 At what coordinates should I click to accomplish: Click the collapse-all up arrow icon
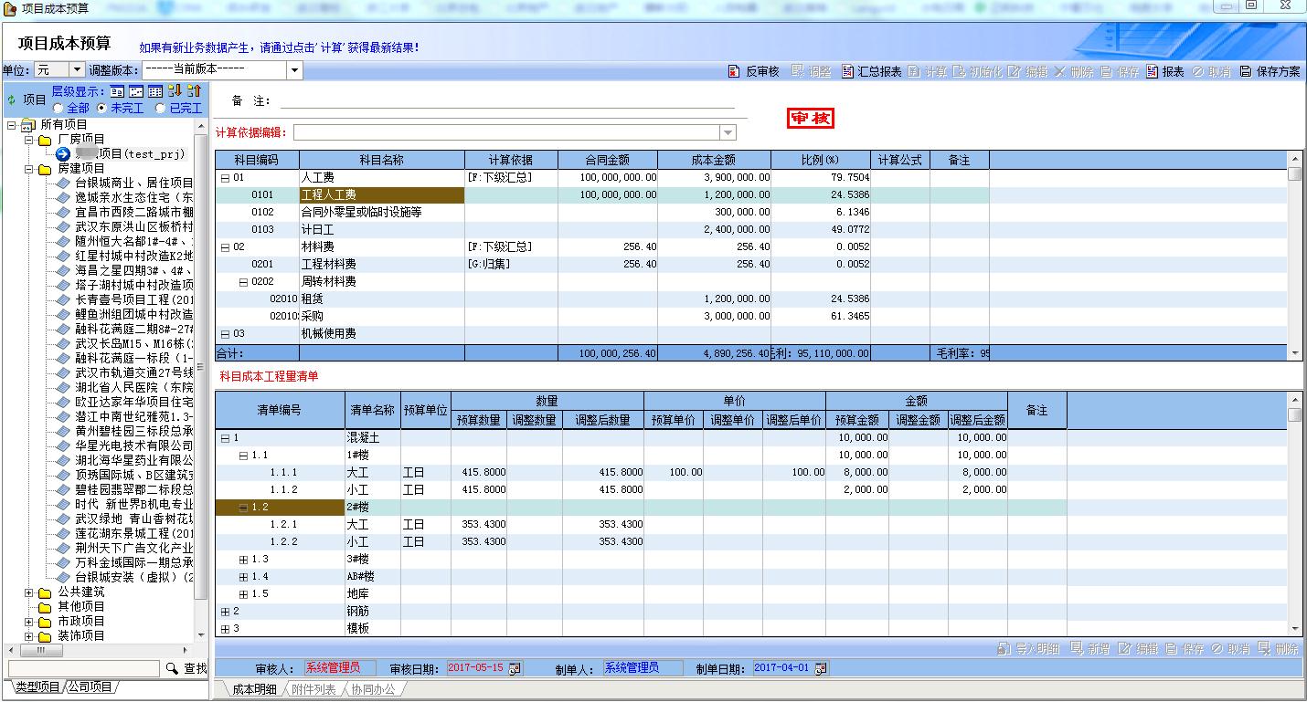click(194, 91)
